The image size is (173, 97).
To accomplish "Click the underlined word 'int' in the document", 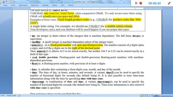I will [x=33, y=36].
